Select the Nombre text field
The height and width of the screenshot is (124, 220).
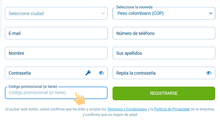56,53
